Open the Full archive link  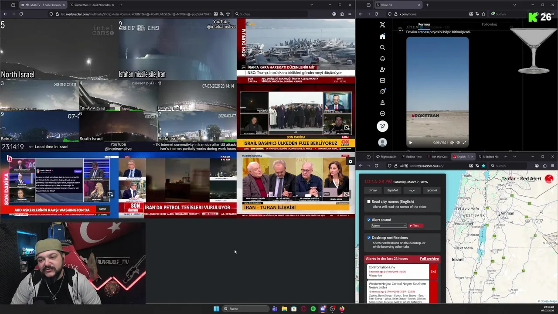[429, 259]
